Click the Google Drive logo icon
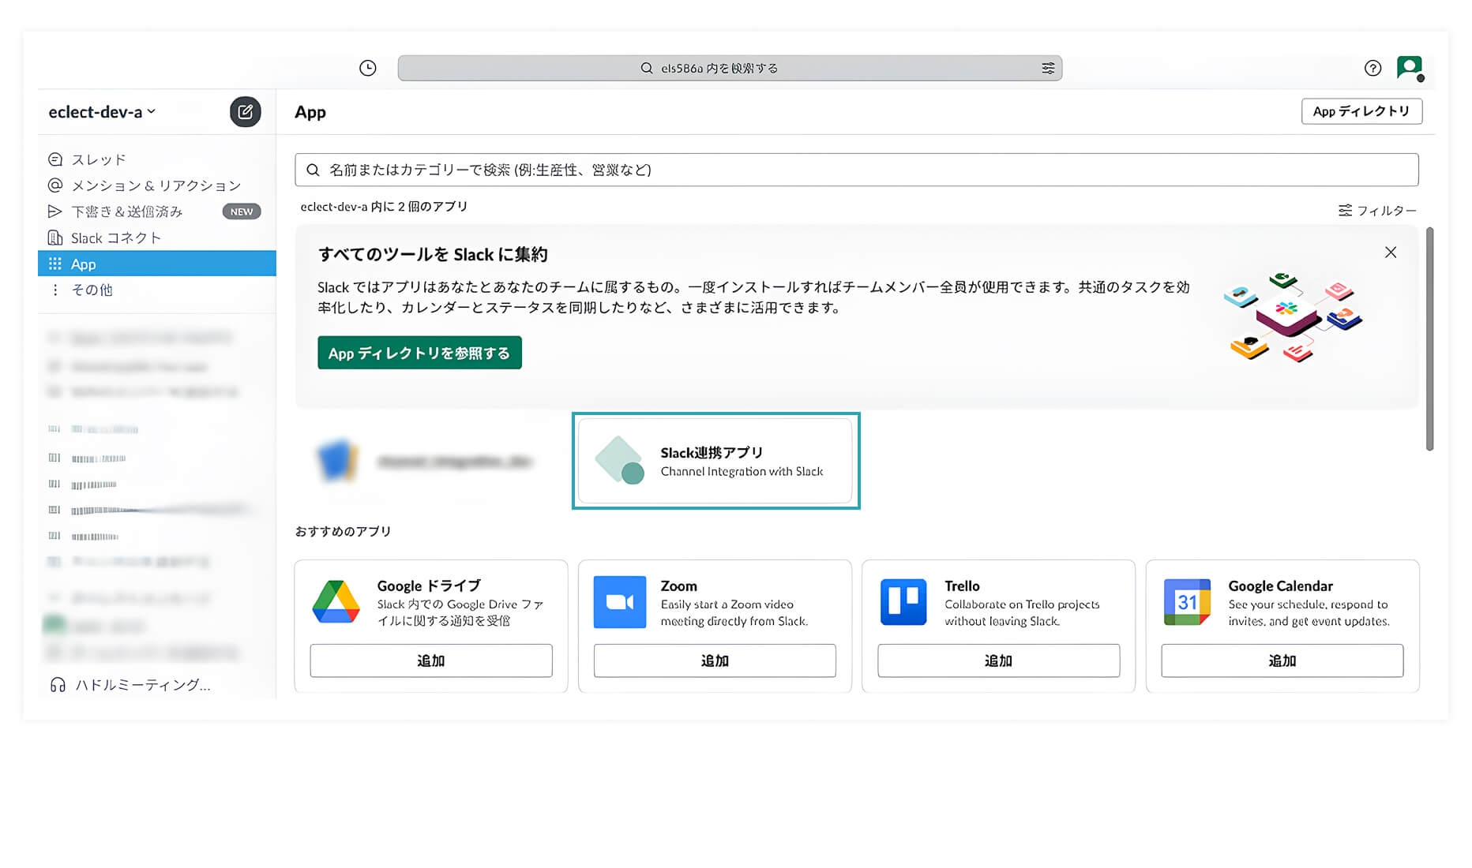This screenshot has width=1472, height=868. (x=336, y=602)
